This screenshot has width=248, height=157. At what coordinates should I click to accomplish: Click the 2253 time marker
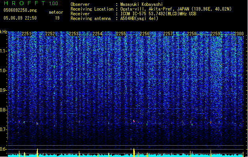click(74, 33)
